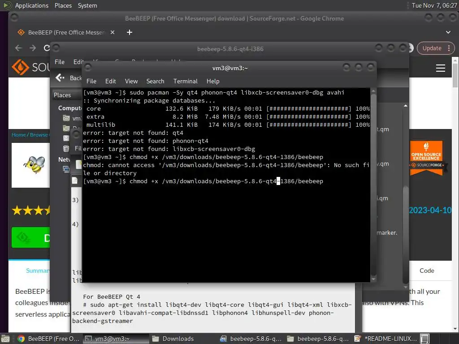The height and width of the screenshot is (344, 459).
Task: Click the network icon in file manager sidebar
Action: pos(66,169)
